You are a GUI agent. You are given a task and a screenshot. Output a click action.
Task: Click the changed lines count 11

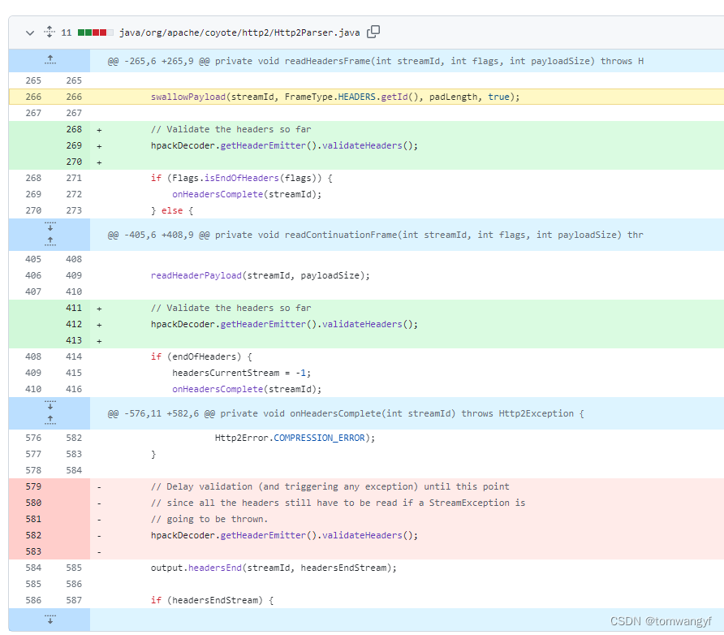(66, 32)
